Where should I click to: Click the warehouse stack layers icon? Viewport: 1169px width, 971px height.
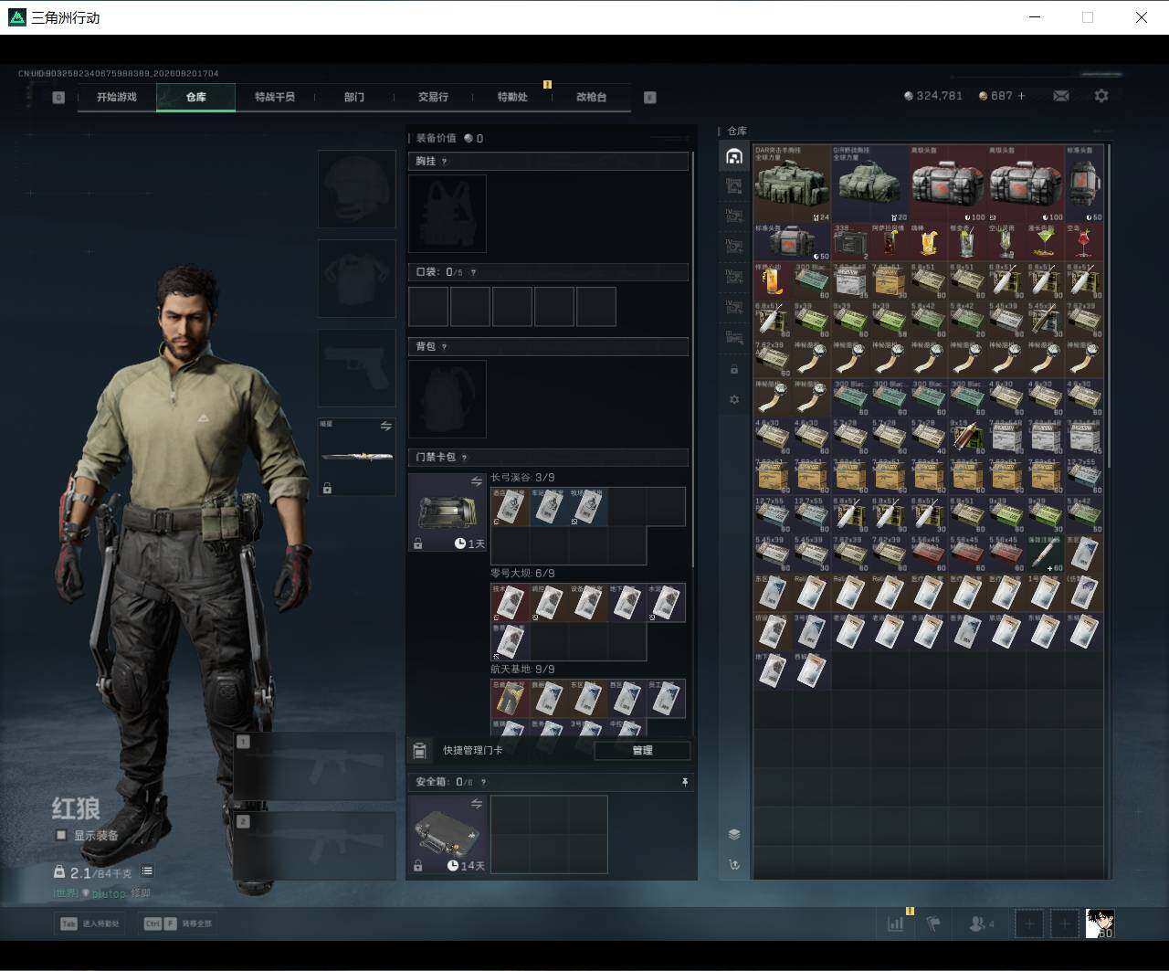coord(734,834)
